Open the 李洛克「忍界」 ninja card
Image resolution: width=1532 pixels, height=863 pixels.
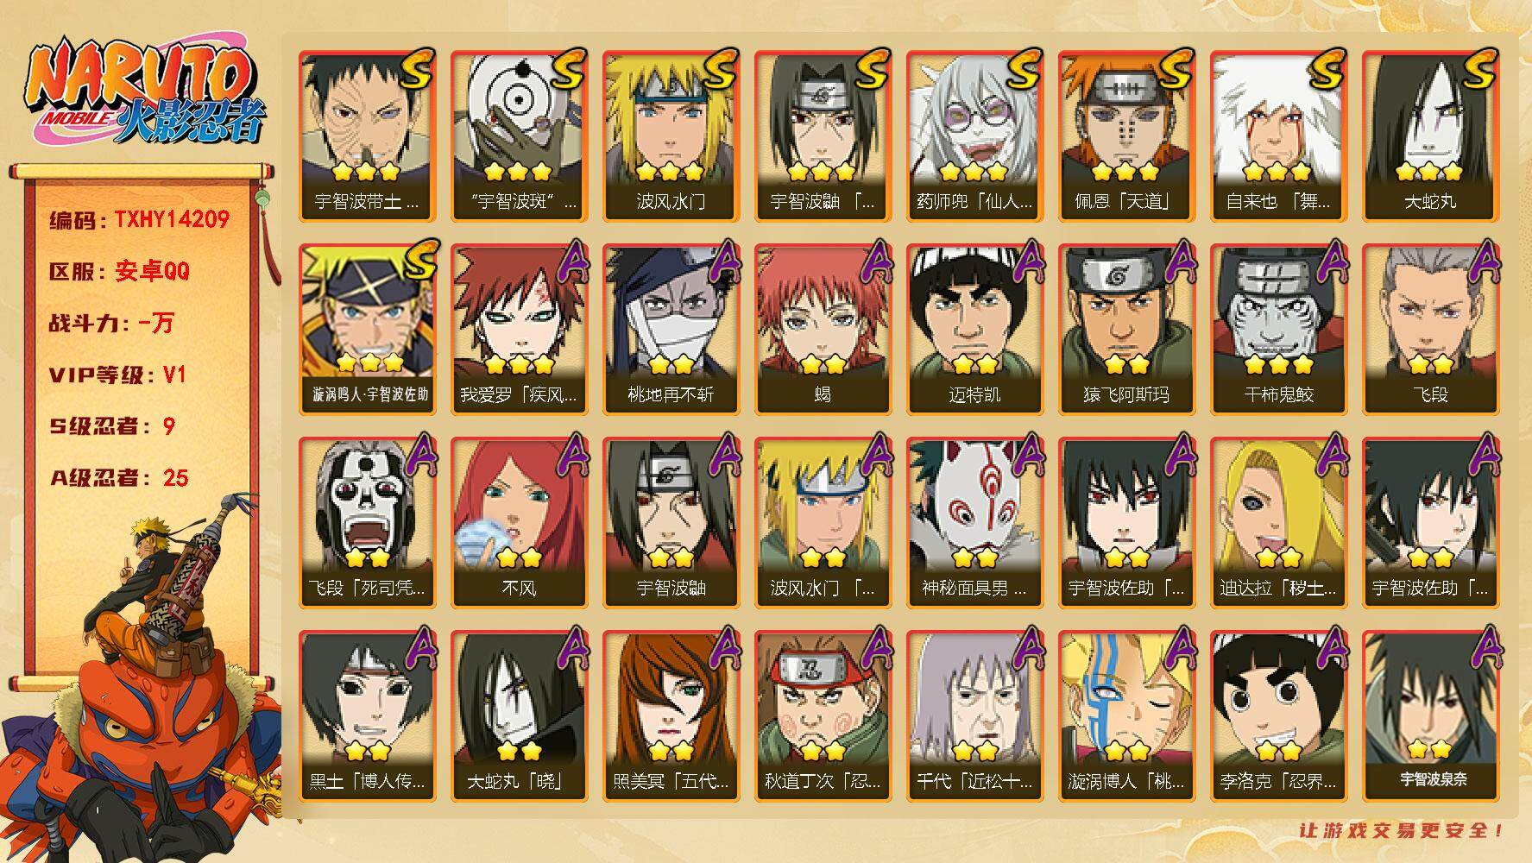pos(1278,716)
